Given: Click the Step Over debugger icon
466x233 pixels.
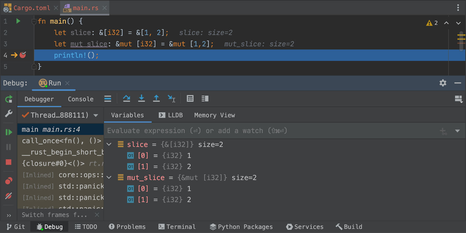Looking at the screenshot, I should click(126, 99).
